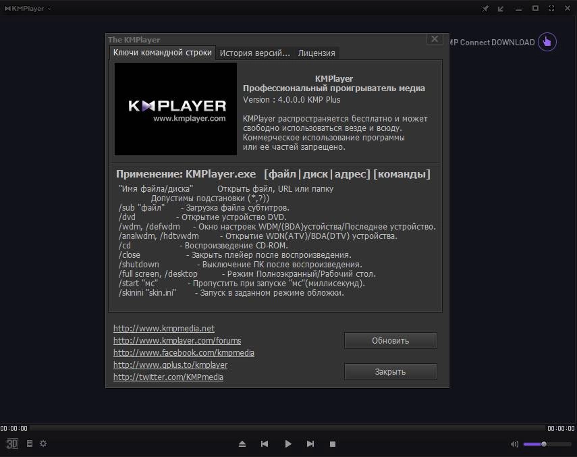Open the playlist editor icon

30,443
